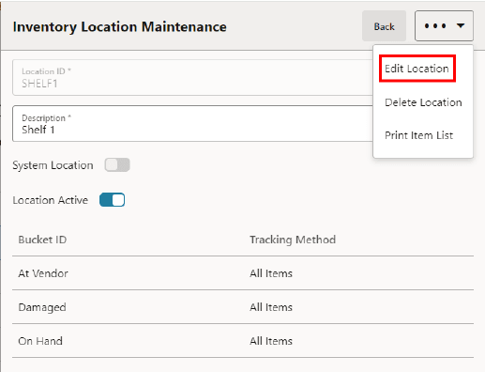Click All Items in the Damaged row

pos(271,307)
